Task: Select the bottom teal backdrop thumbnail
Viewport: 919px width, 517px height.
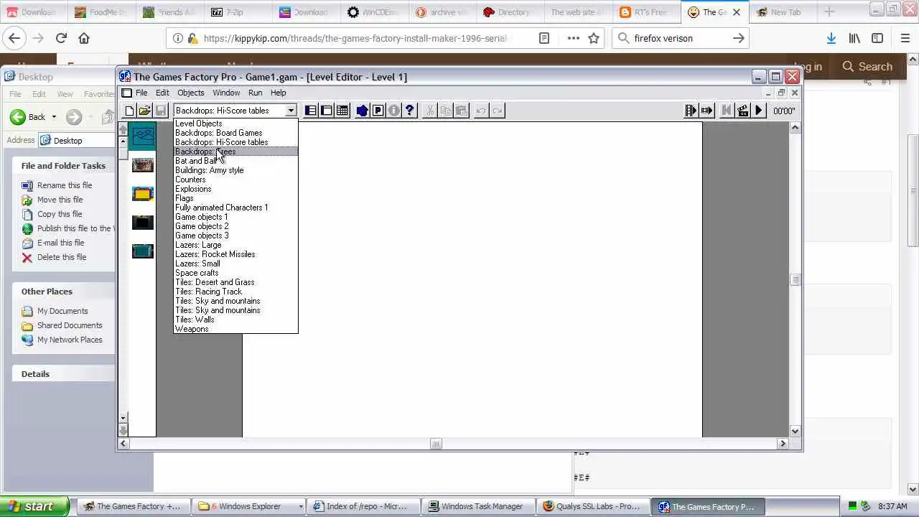Action: click(x=143, y=251)
